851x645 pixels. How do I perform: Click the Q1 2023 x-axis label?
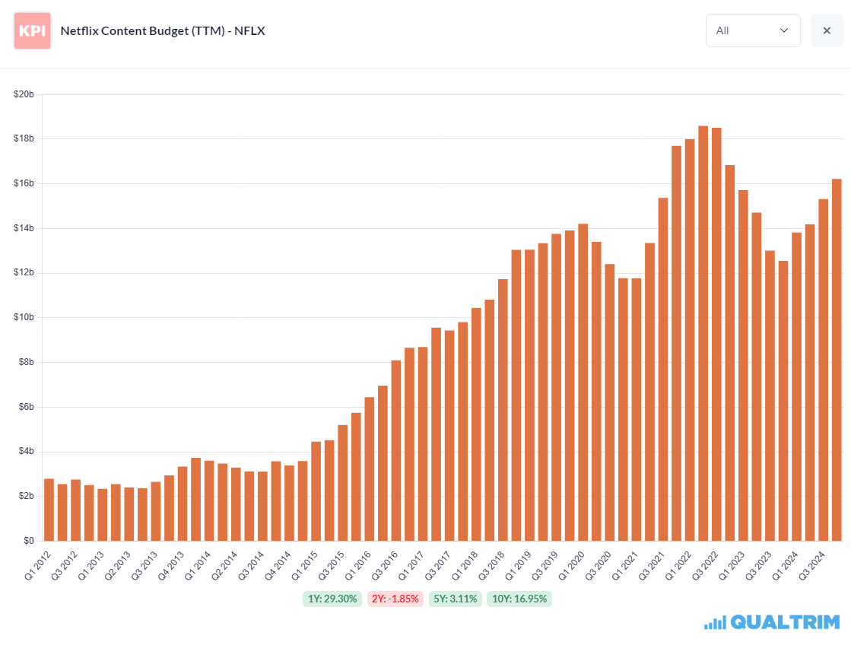(732, 566)
